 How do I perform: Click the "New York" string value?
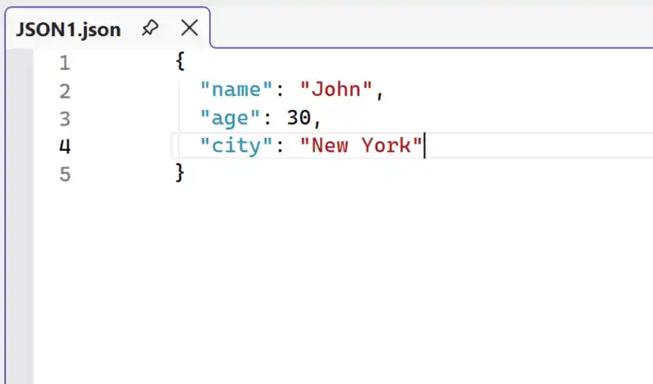[361, 147]
